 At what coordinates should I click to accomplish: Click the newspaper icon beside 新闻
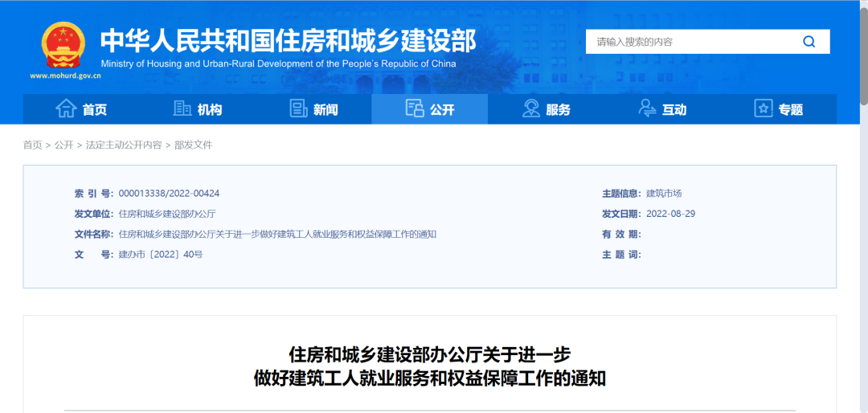(298, 108)
